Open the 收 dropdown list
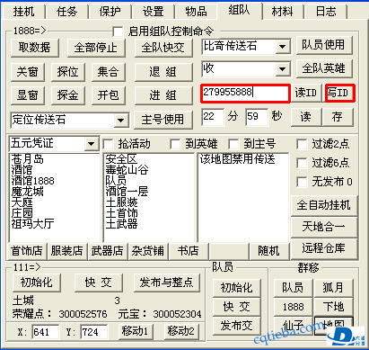The image size is (369, 350). (282, 69)
